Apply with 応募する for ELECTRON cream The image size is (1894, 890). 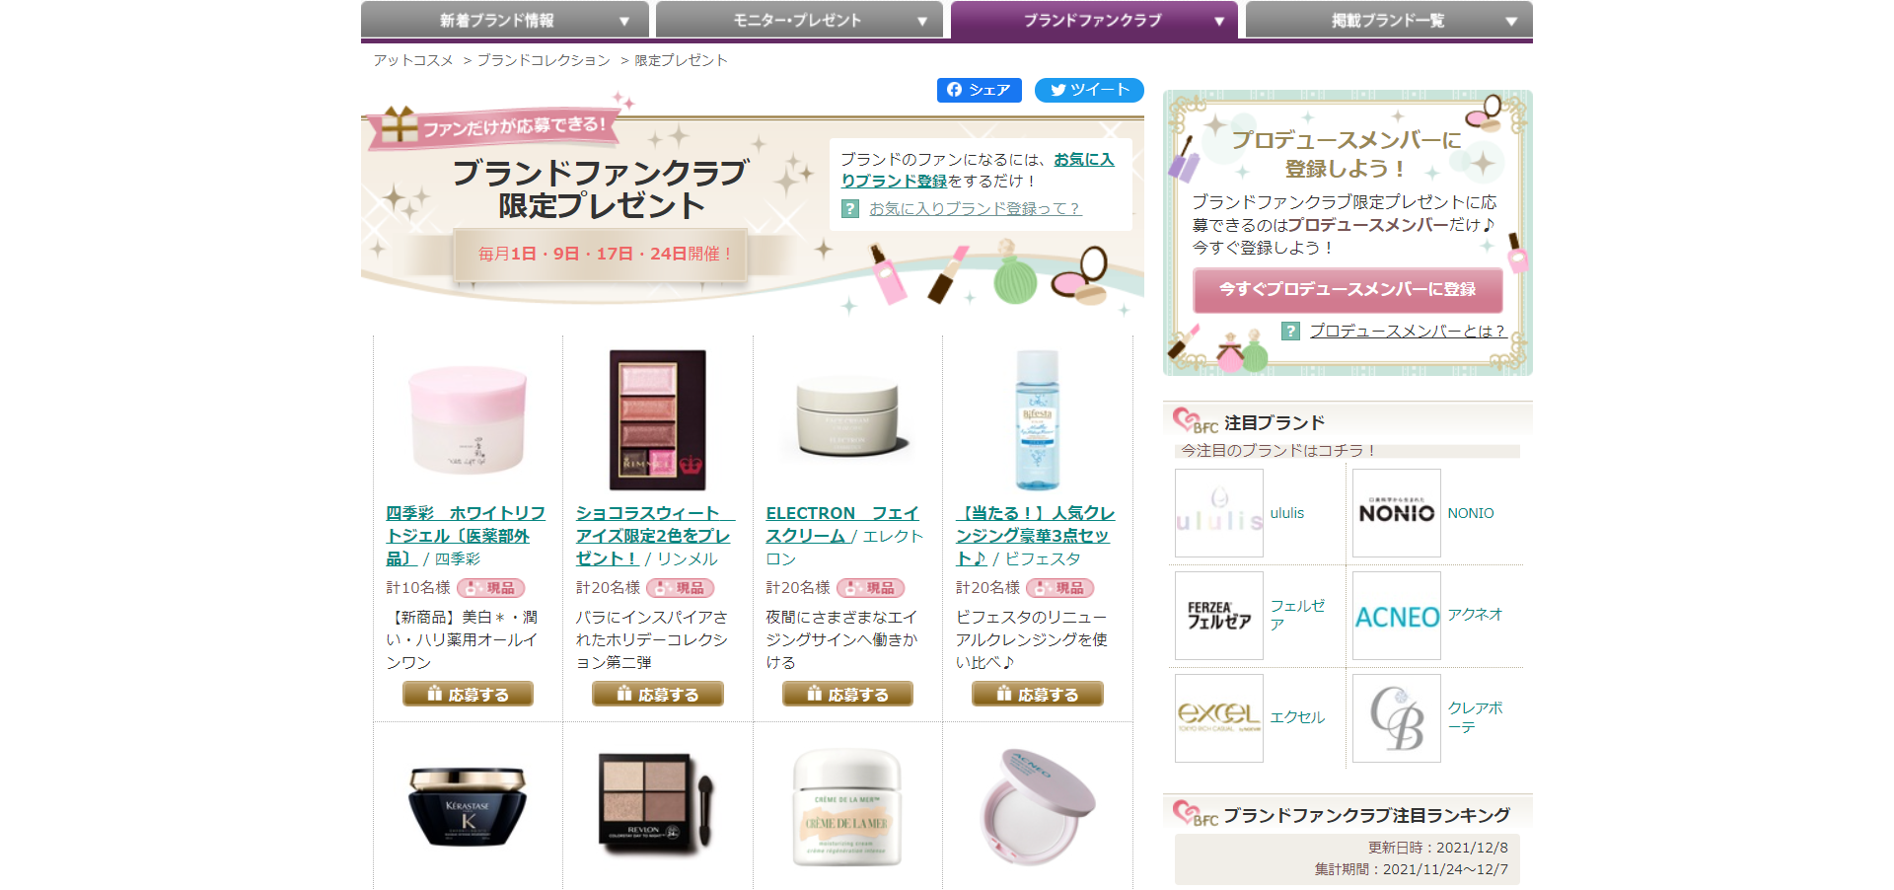click(847, 695)
